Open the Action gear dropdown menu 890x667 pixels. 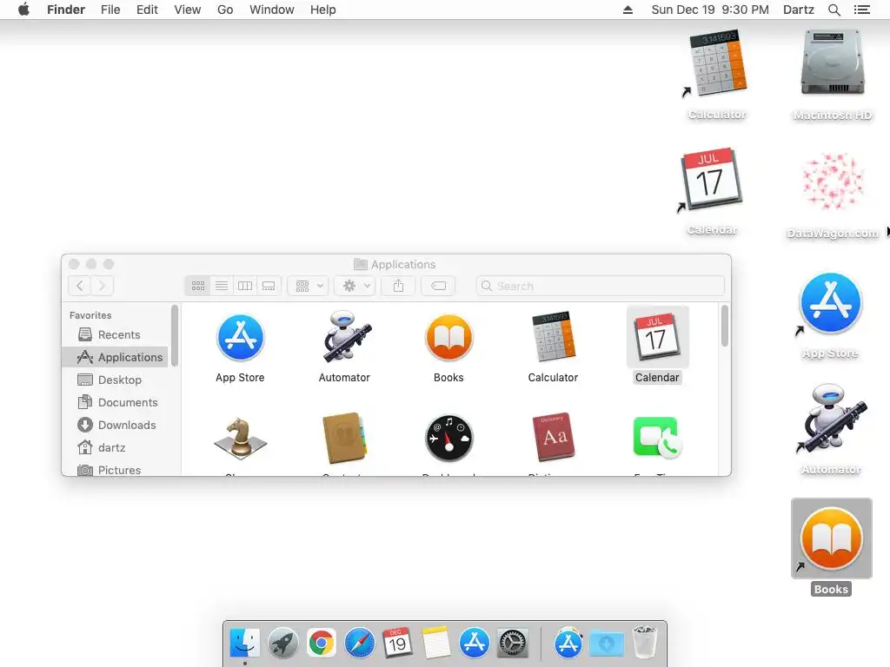pyautogui.click(x=355, y=286)
